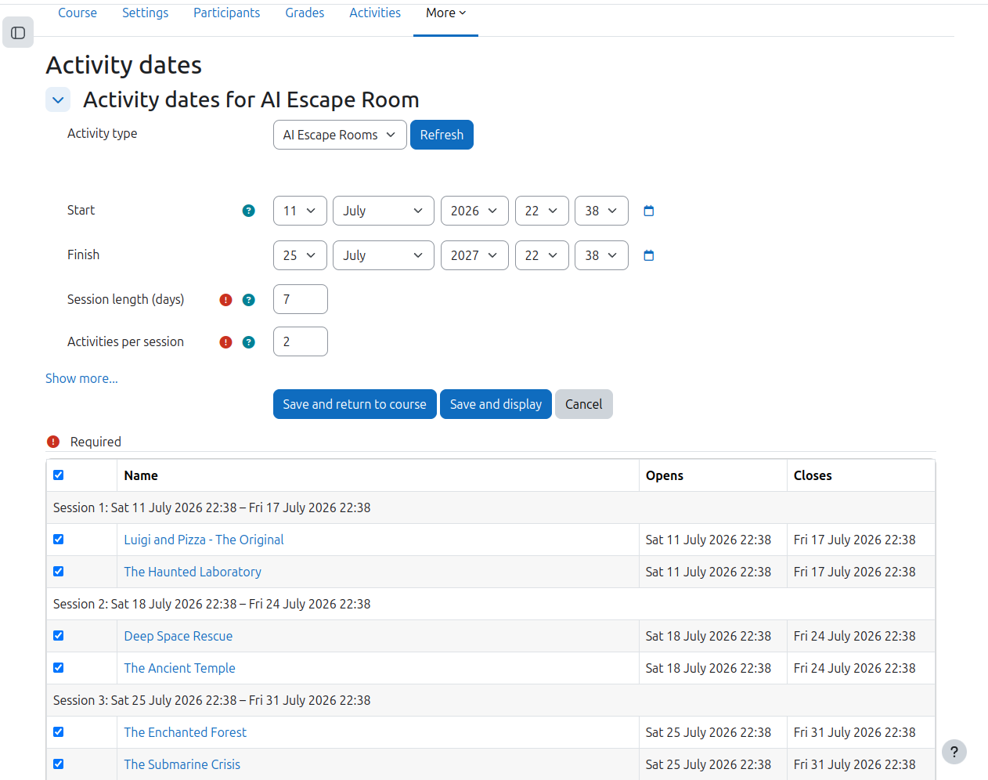This screenshot has width=988, height=780.
Task: Open The Submarine Crisis link
Action: (x=182, y=764)
